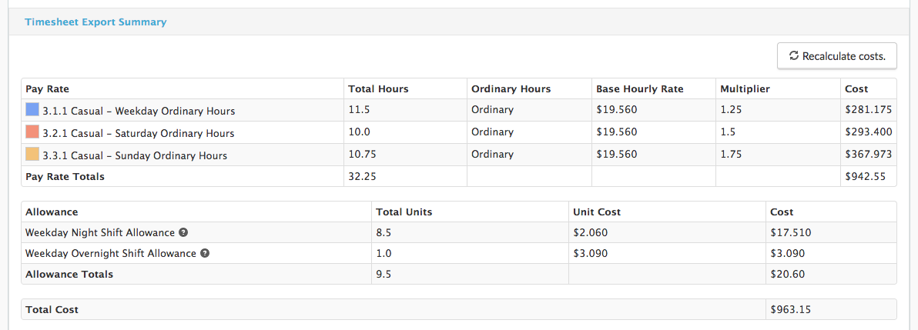Select 3.1.1 Casual – Weekday Ordinary Hours
The image size is (918, 330).
[139, 111]
